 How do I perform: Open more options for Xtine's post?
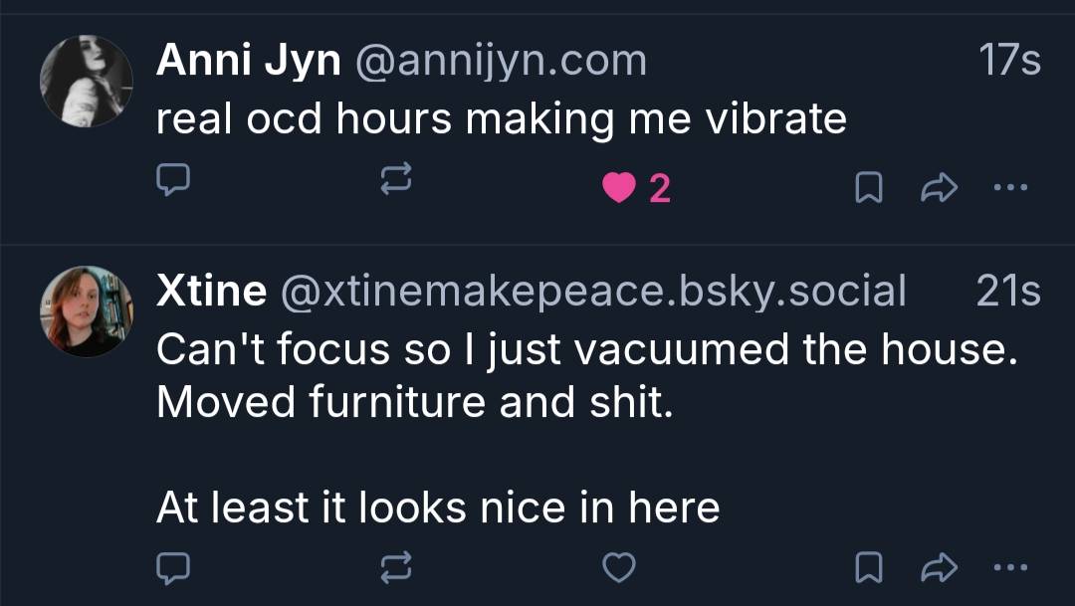1010,567
